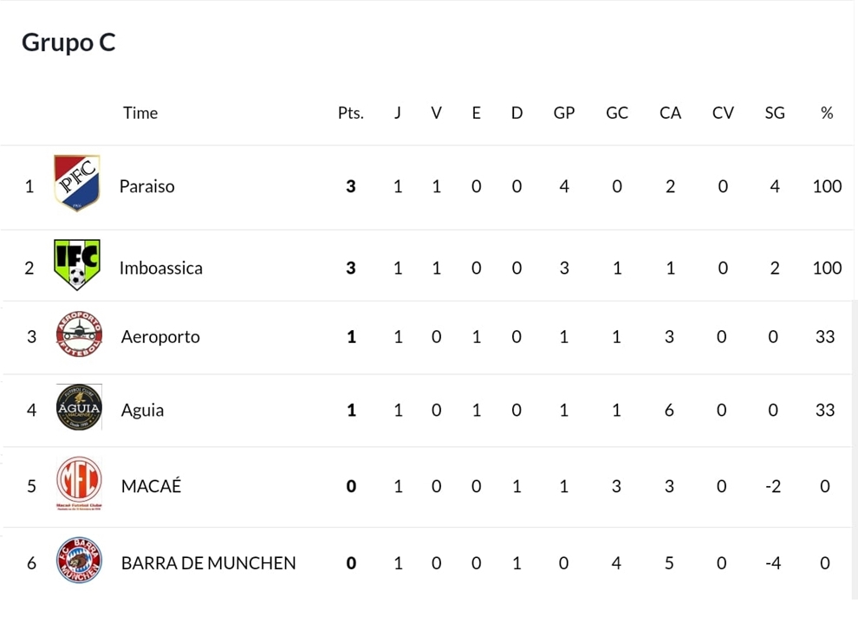Image resolution: width=858 pixels, height=629 pixels.
Task: Select the percentage column header
Action: click(827, 113)
